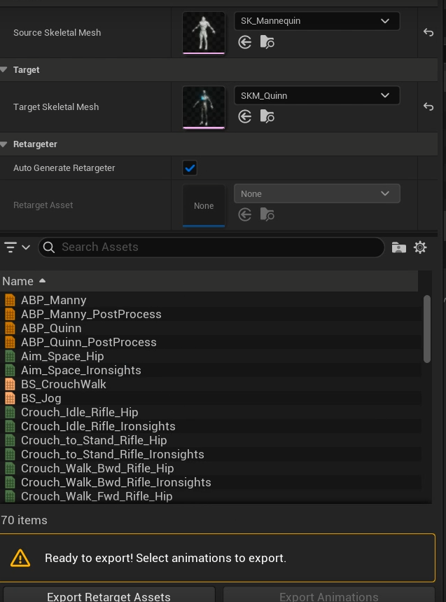Image resolution: width=446 pixels, height=602 pixels.
Task: Click the Aim_Space_Ironsights asset icon
Action: 10,370
